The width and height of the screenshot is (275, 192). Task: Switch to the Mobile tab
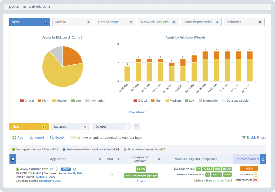coord(72,22)
